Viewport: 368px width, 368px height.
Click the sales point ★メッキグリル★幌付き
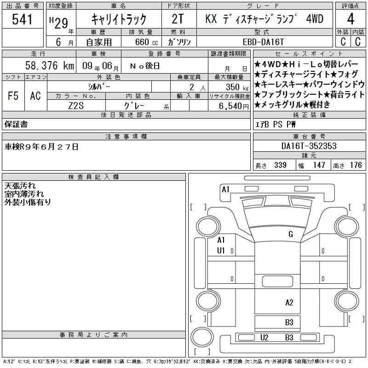[292, 104]
